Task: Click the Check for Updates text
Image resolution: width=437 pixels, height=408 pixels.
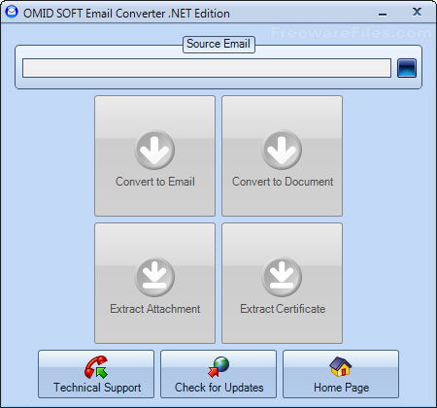Action: pos(219,388)
